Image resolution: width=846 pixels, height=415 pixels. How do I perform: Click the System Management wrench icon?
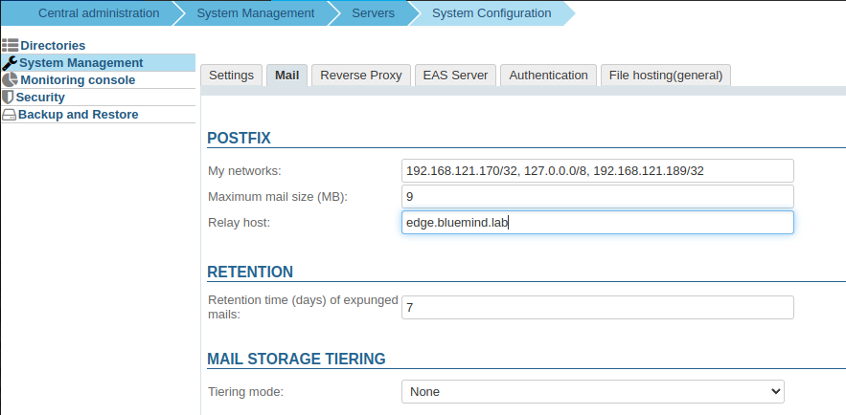pyautogui.click(x=10, y=62)
